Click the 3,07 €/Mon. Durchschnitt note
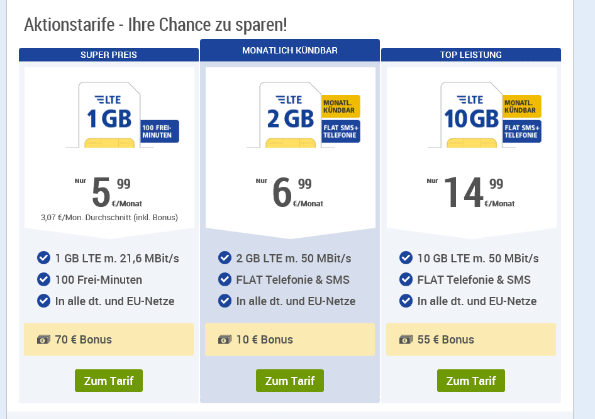The width and height of the screenshot is (595, 419). coord(109,218)
